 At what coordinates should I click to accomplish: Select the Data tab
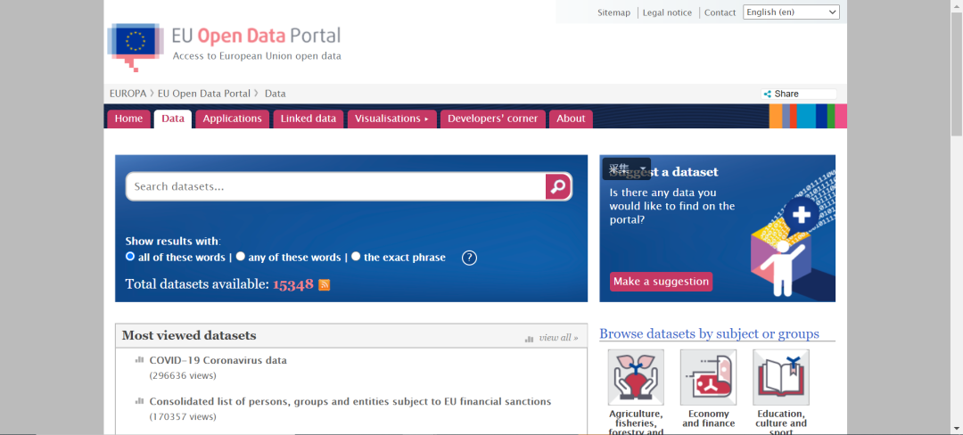[x=173, y=119]
